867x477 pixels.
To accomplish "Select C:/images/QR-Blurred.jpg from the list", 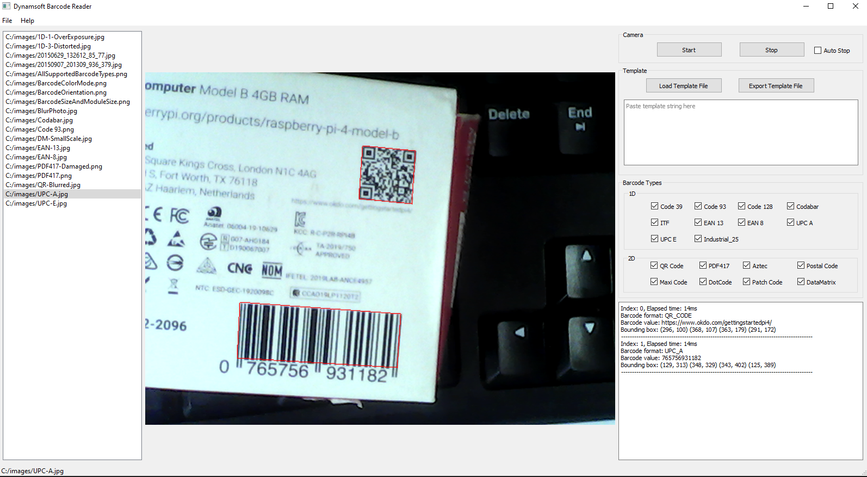I will tap(43, 185).
